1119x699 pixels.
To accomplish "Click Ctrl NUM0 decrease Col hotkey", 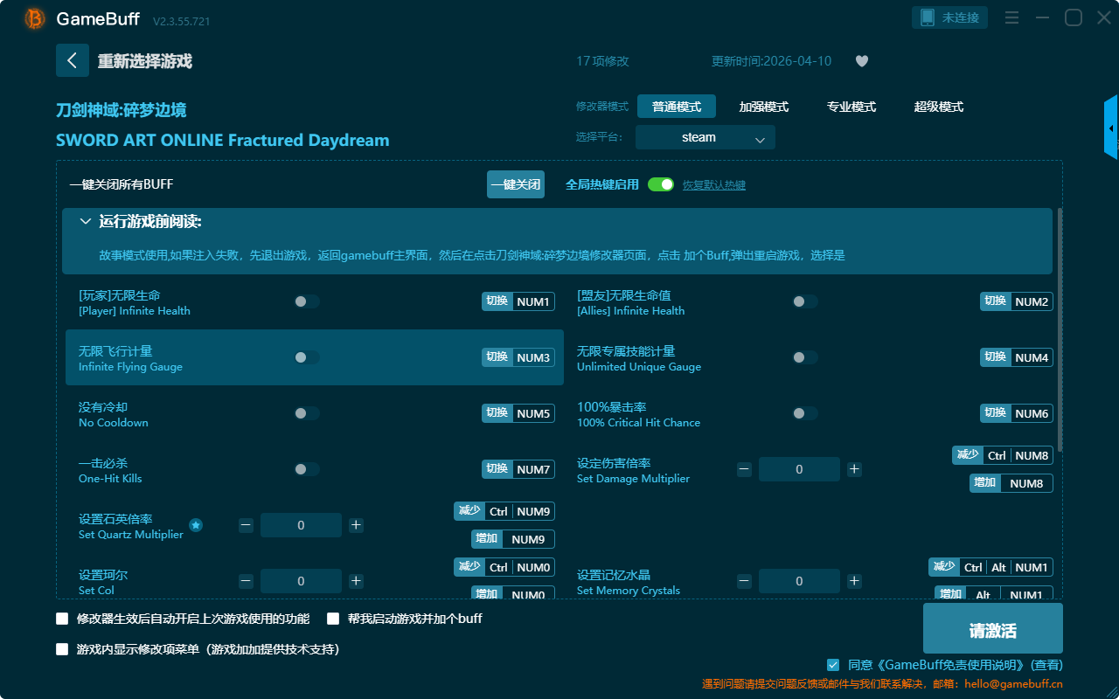I will coord(504,567).
